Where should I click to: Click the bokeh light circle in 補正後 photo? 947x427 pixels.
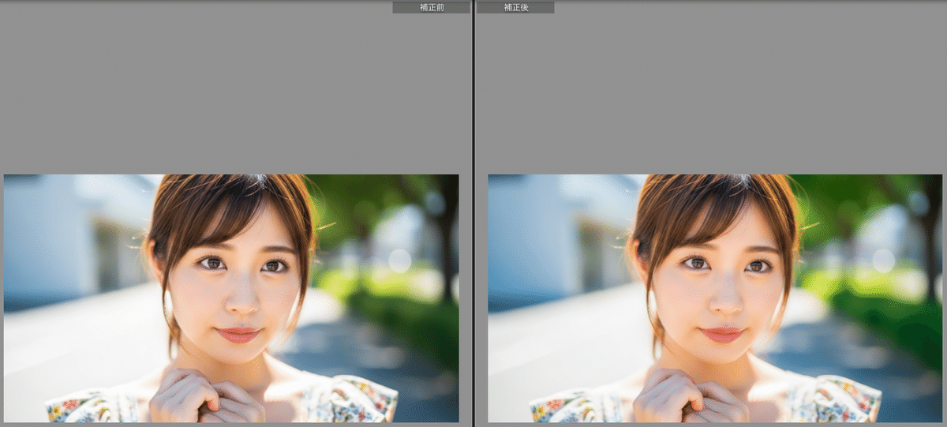[x=884, y=260]
